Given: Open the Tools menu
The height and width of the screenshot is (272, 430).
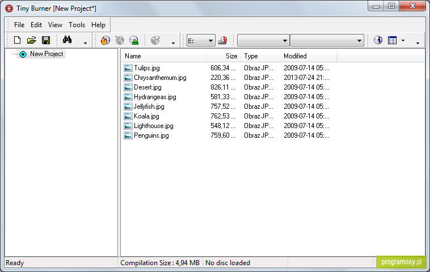Looking at the screenshot, I should coord(77,25).
